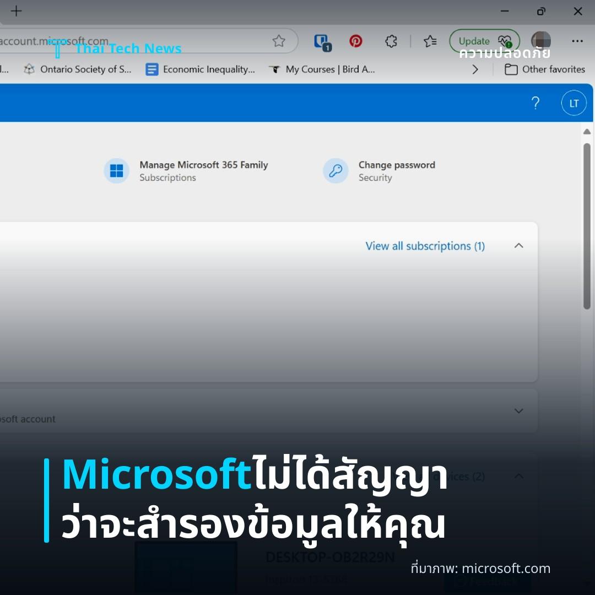This screenshot has height=595, width=595.
Task: Show more bookmarks with chevron arrow
Action: pyautogui.click(x=475, y=69)
